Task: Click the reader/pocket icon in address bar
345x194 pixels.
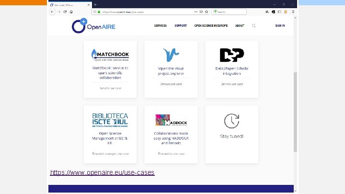Action: coord(201,12)
